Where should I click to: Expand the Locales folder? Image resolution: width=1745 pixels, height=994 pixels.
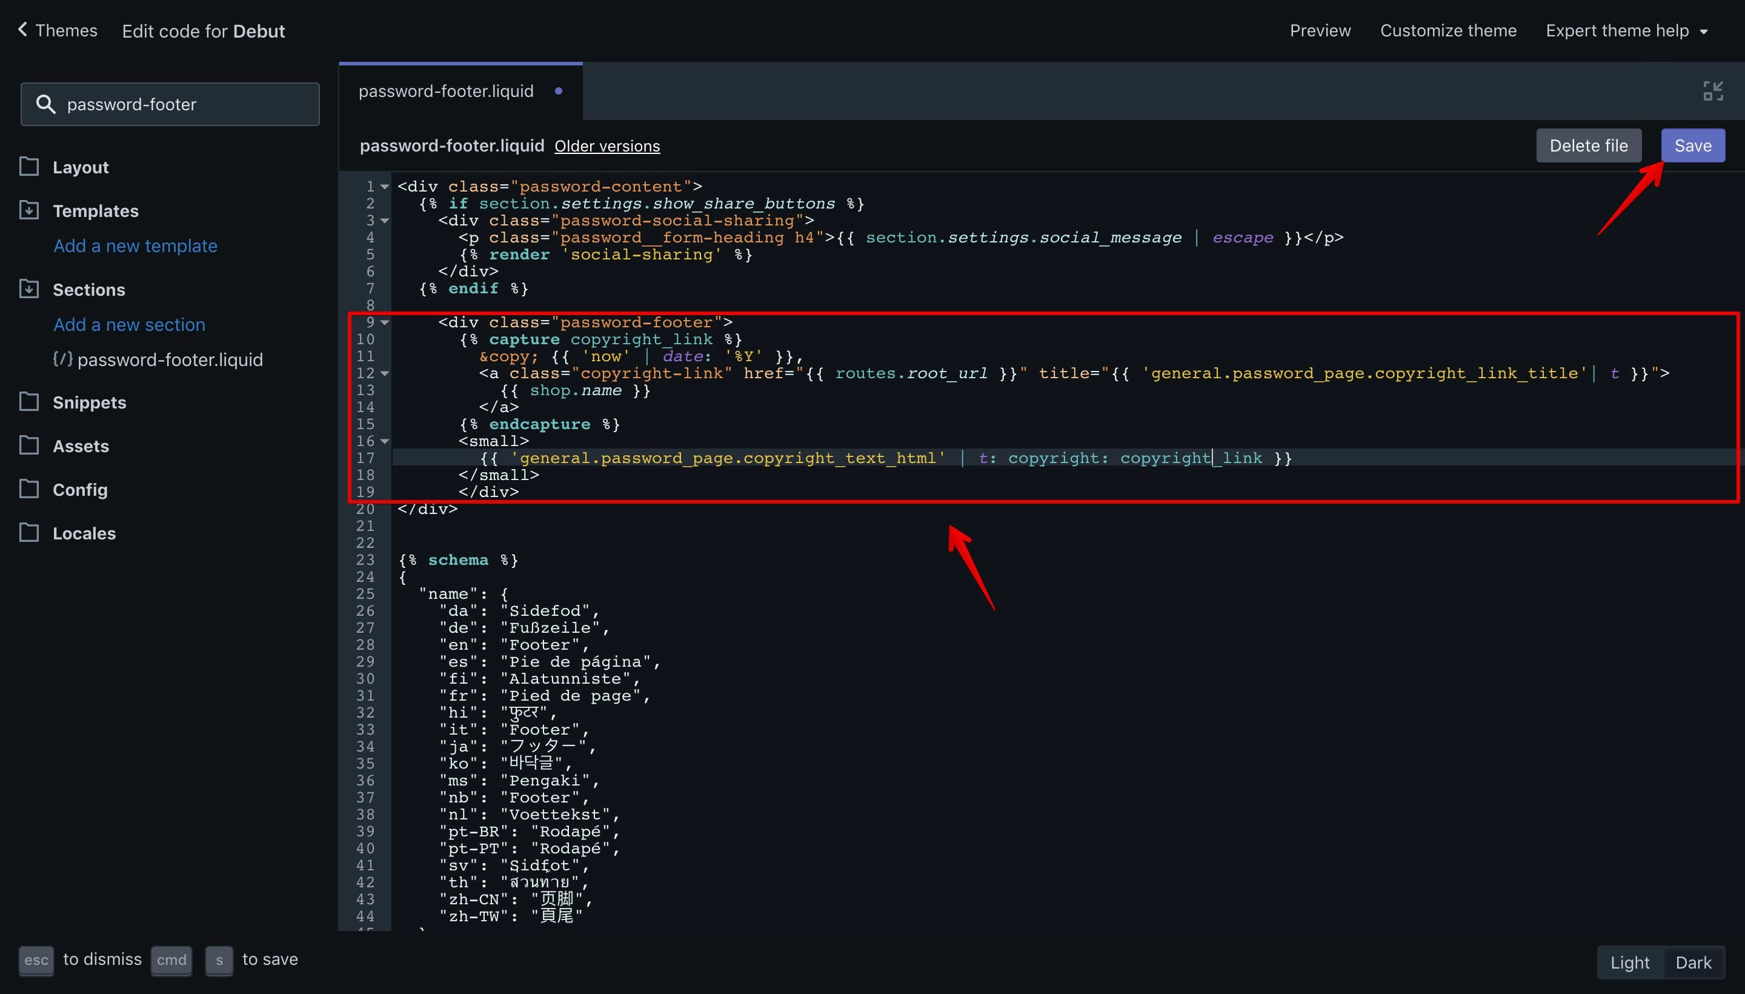[84, 533]
